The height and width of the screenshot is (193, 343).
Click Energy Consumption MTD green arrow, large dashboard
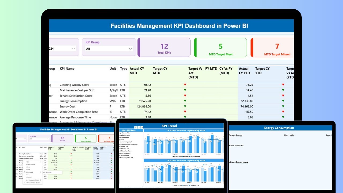pyautogui.click(x=185, y=101)
